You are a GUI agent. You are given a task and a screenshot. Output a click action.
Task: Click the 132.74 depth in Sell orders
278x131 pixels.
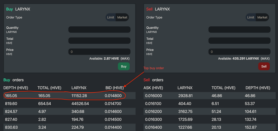coord(250,119)
